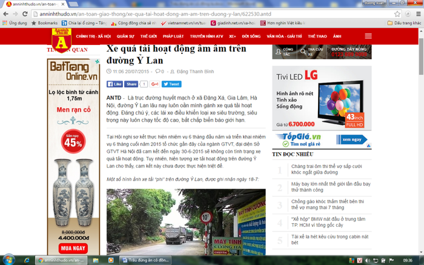
Task: Select the THỂ THAO menu item
Action: point(321,36)
